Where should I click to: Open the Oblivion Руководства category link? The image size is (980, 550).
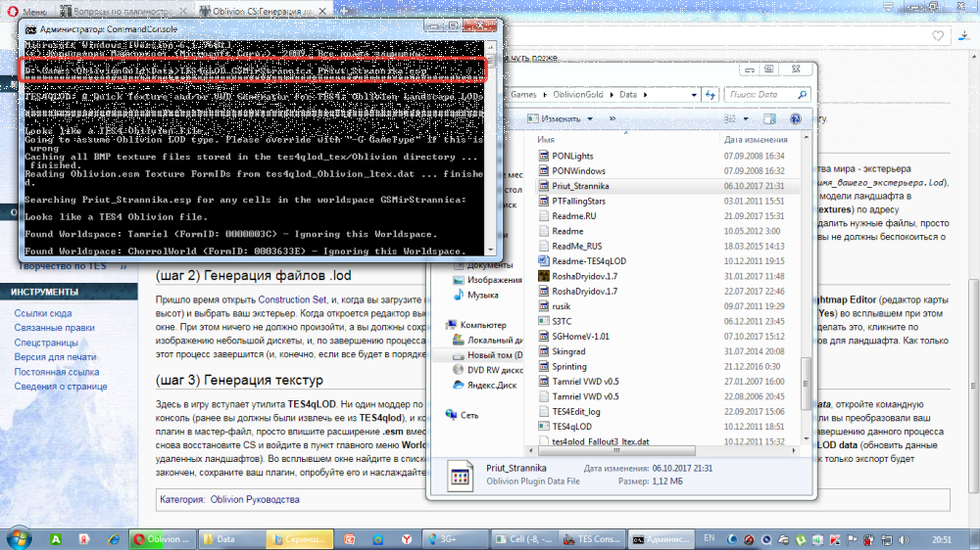click(255, 499)
